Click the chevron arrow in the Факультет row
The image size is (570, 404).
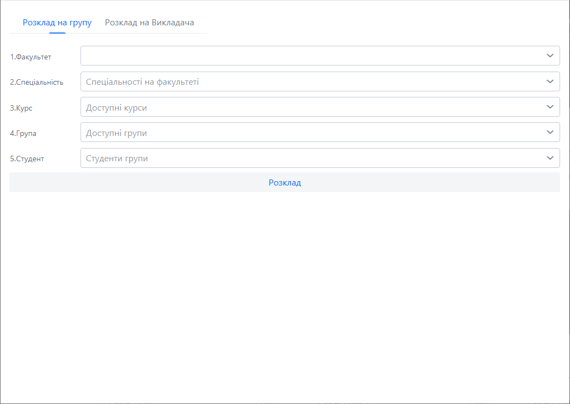[550, 56]
